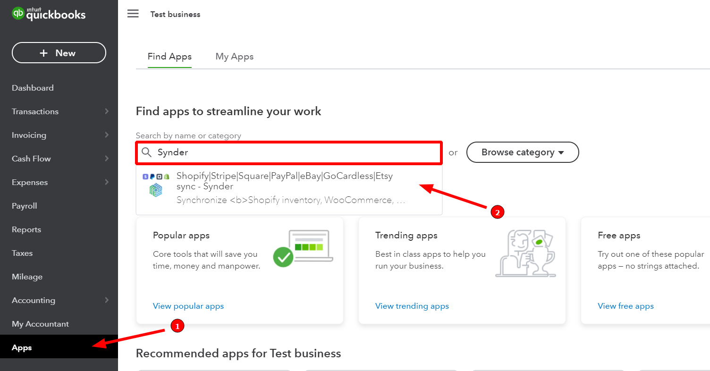710x371 pixels.
Task: Click the search magnifier icon
Action: click(x=147, y=152)
